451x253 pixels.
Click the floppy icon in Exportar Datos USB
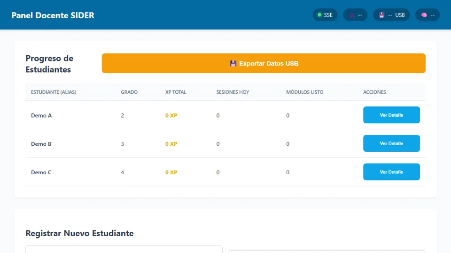click(x=233, y=63)
